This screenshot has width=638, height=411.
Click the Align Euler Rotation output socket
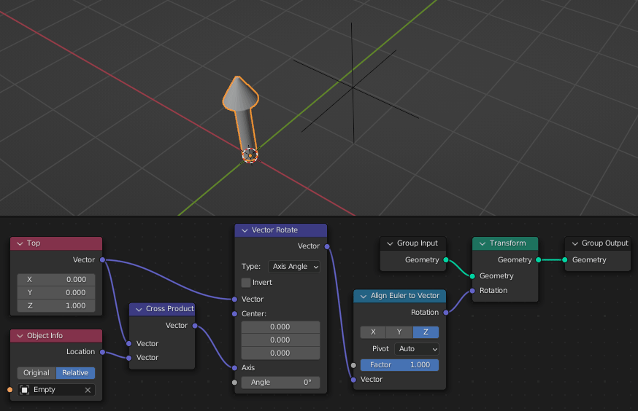tap(446, 313)
